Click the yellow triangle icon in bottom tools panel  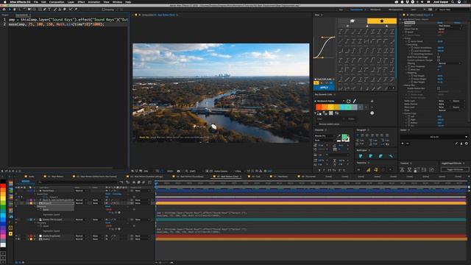pos(368,170)
